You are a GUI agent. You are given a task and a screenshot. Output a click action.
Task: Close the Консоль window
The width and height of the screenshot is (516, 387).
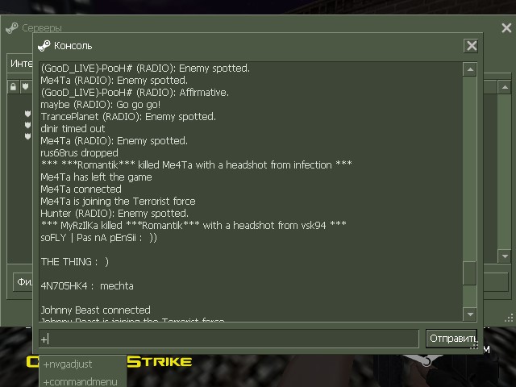471,46
